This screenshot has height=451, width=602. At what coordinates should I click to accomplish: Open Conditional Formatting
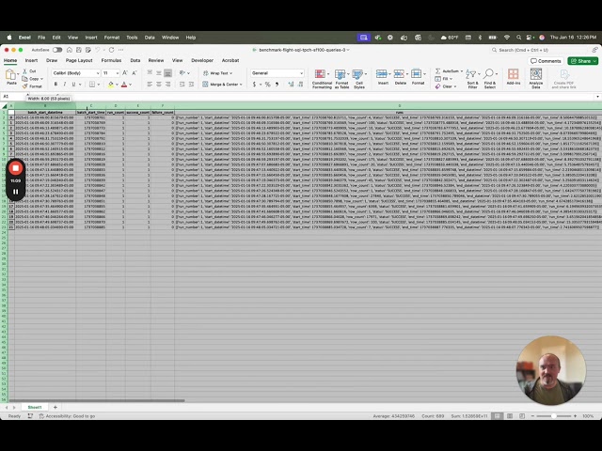pyautogui.click(x=322, y=79)
